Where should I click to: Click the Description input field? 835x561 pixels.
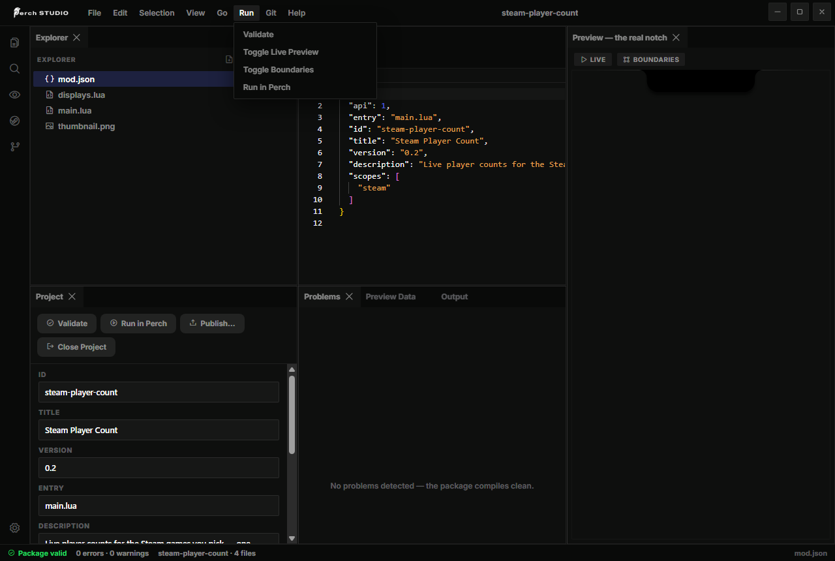tap(159, 539)
